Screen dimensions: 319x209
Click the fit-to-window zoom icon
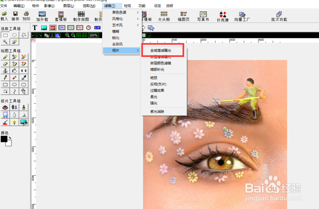coord(79,35)
